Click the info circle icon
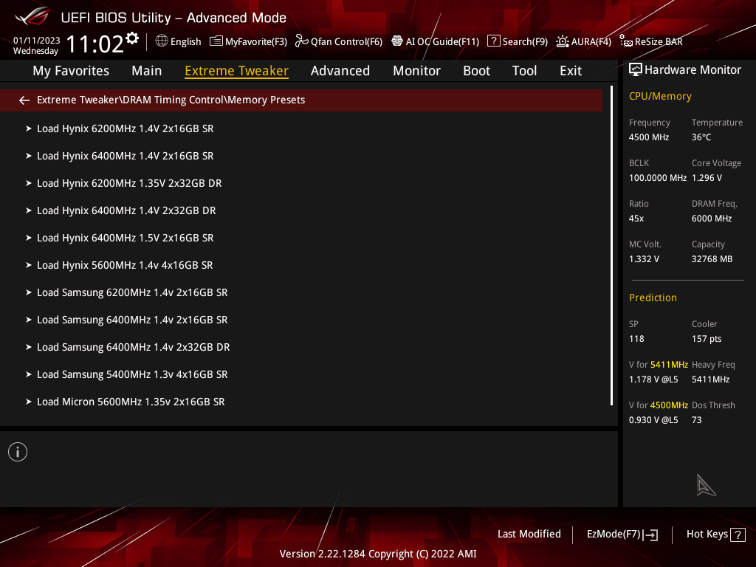756x567 pixels. (x=18, y=452)
